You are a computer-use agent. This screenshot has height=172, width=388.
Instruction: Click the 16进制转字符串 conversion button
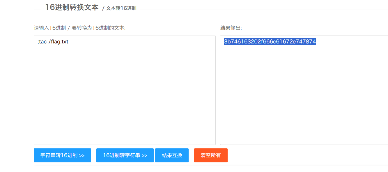125,155
